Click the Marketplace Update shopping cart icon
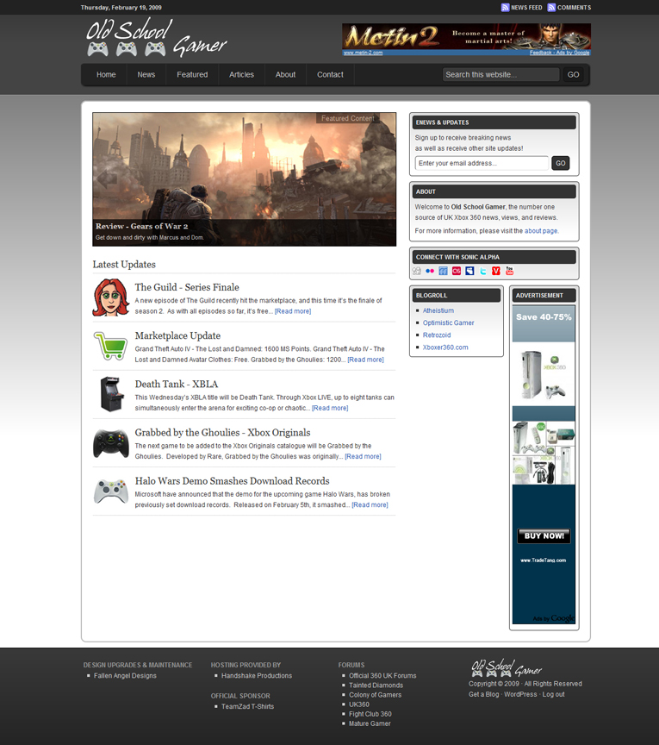Image resolution: width=659 pixels, height=745 pixels. (110, 346)
